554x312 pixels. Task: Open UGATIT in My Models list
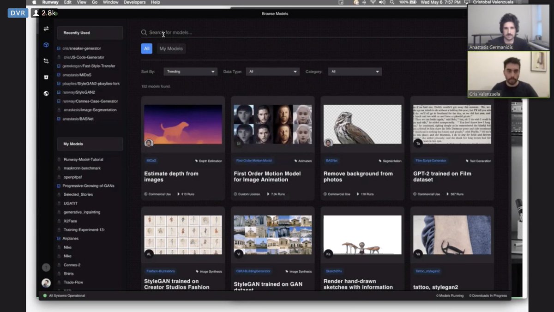pyautogui.click(x=71, y=203)
